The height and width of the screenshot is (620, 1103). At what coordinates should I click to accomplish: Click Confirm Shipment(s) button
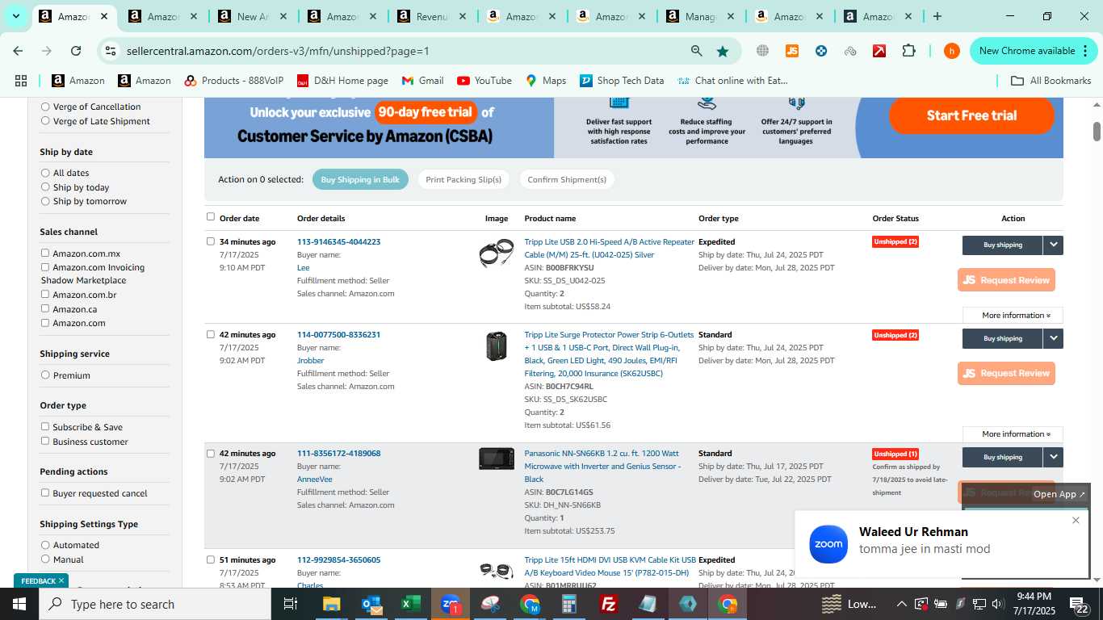(x=567, y=179)
